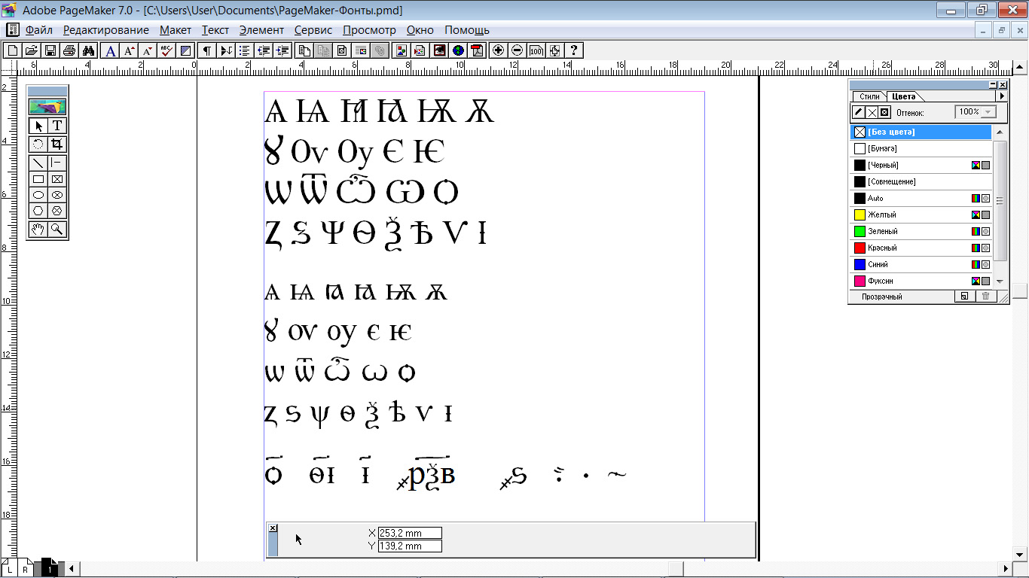
Task: Run Spelling check ABC icon
Action: [166, 50]
